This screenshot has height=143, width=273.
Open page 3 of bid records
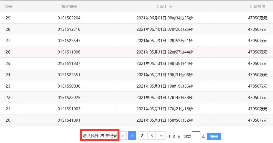pyautogui.click(x=152, y=136)
